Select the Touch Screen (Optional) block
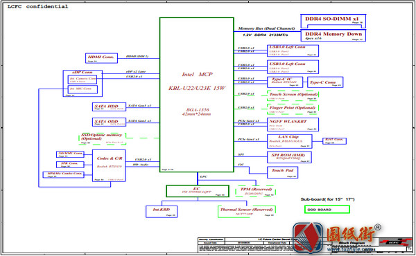This screenshot has height=256, width=416. click(293, 95)
